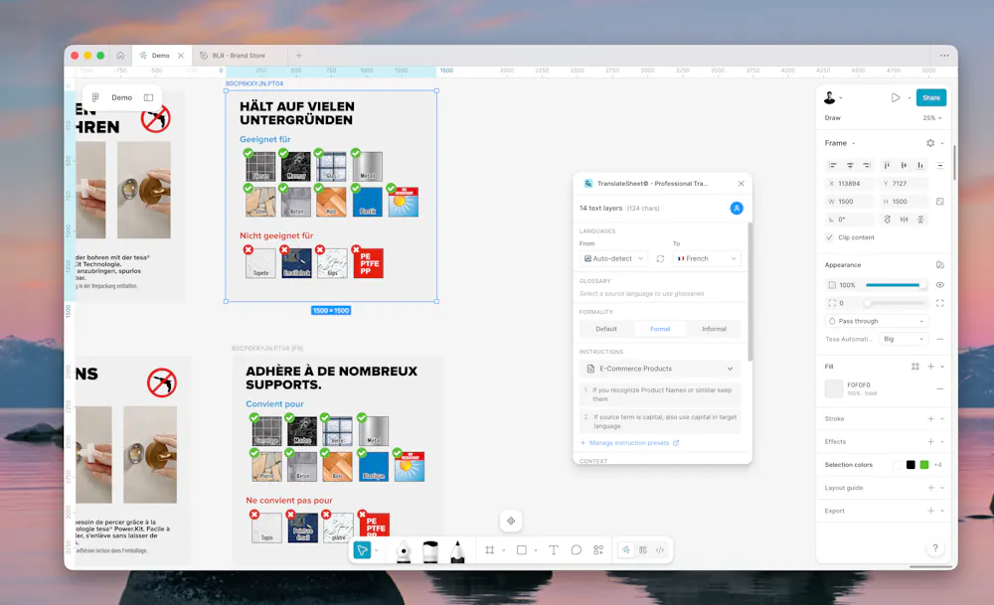Open the Pass through blend mode dropdown

(x=877, y=321)
